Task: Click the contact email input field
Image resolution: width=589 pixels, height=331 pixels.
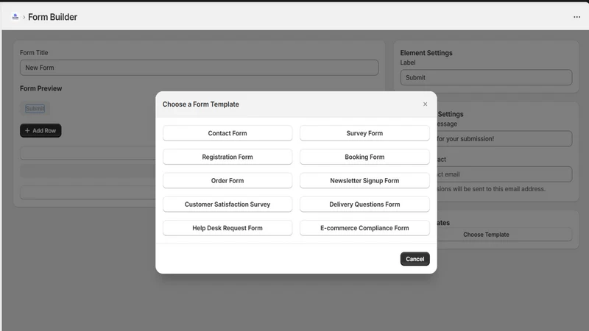Action: click(x=504, y=174)
